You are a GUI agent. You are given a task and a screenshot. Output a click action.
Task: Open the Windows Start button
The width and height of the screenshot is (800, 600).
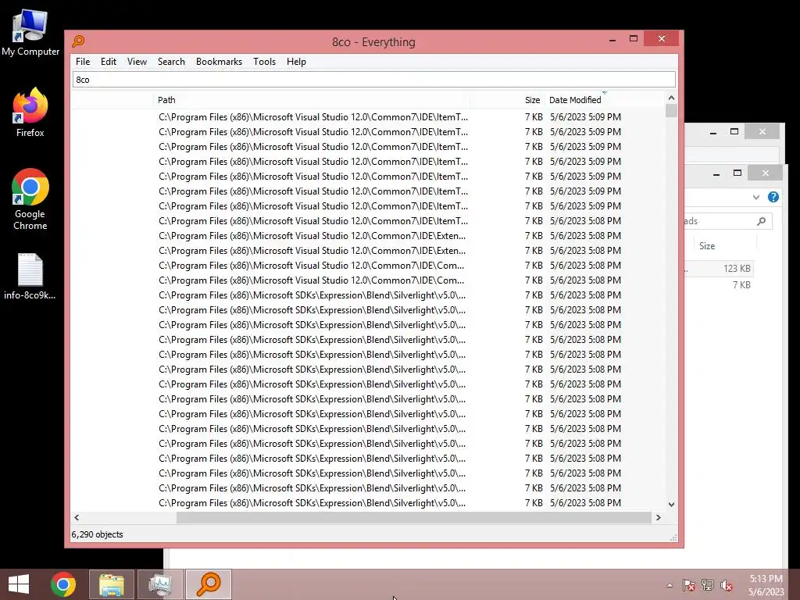pos(19,584)
